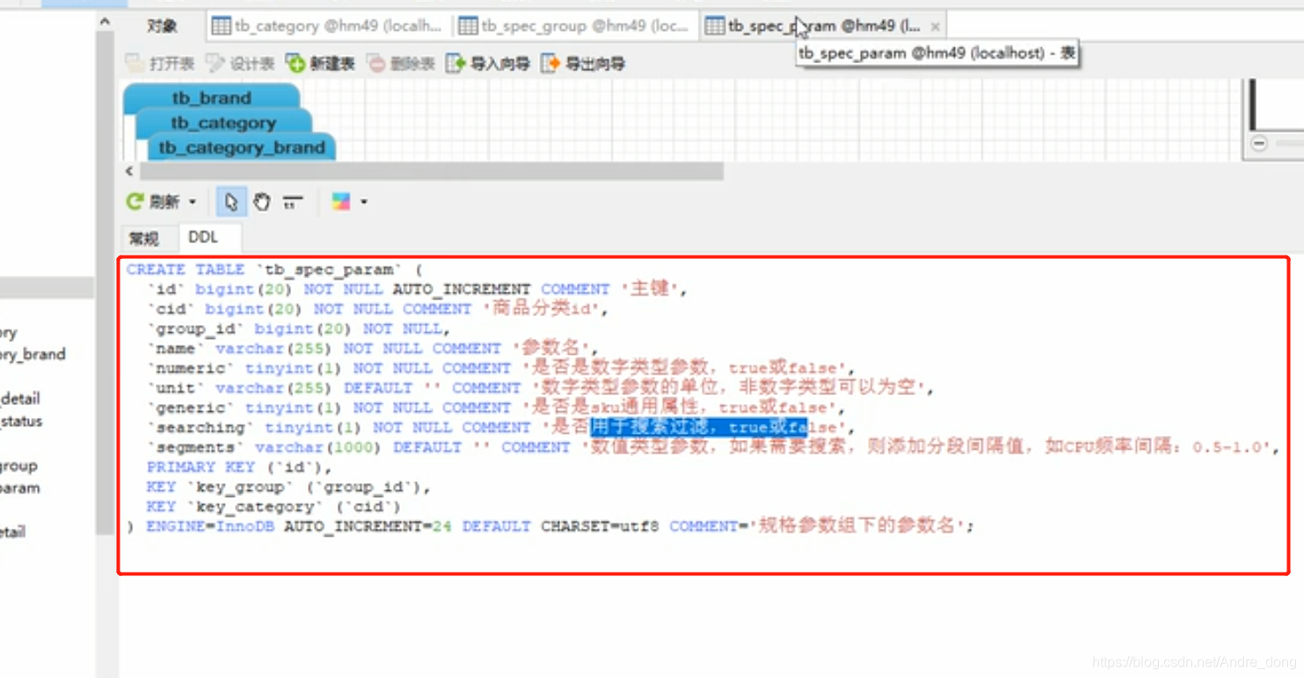
Task: Click the '_detail' sidebar tree item
Action: coord(20,399)
